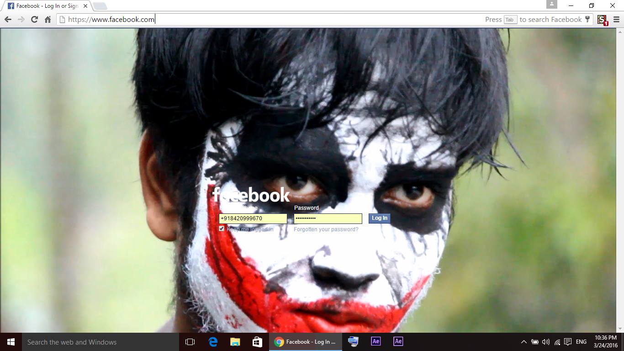Viewport: 624px width, 351px height.
Task: Click the facebook logo text
Action: click(x=251, y=195)
